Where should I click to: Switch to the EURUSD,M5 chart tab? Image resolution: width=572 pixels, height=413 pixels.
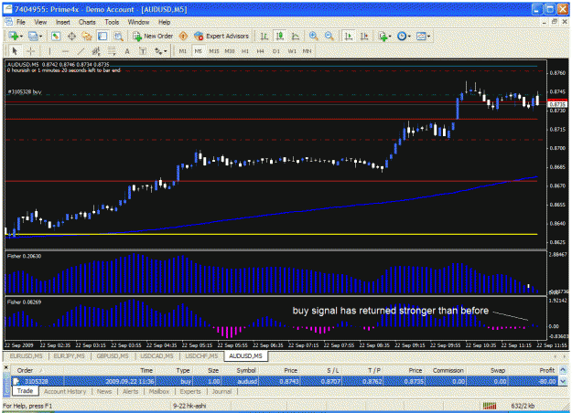(x=26, y=355)
